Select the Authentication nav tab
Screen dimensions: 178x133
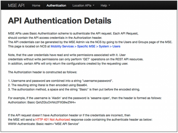pos(56,6)
